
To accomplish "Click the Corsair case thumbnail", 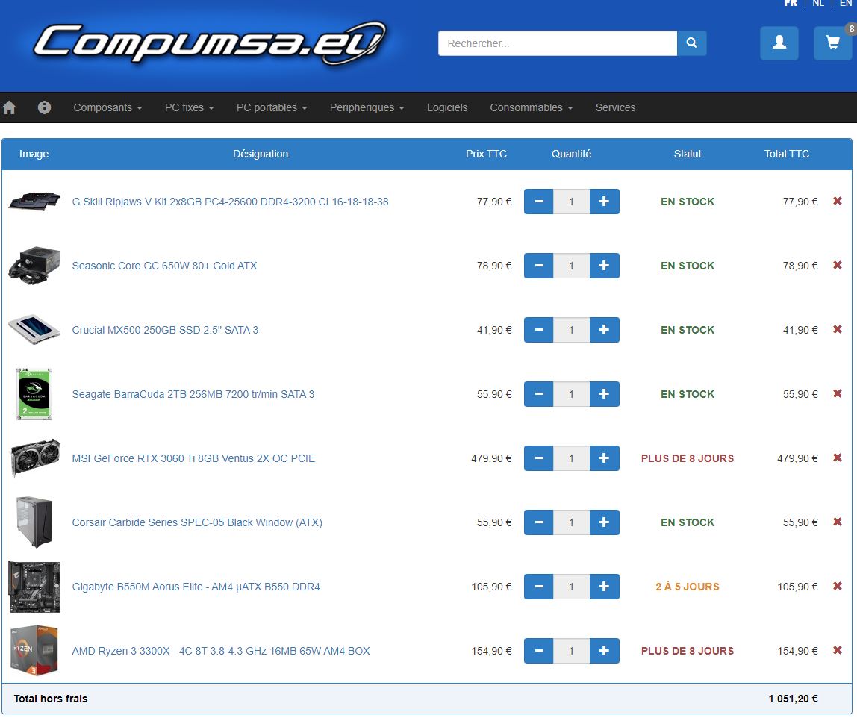I will pos(34,522).
